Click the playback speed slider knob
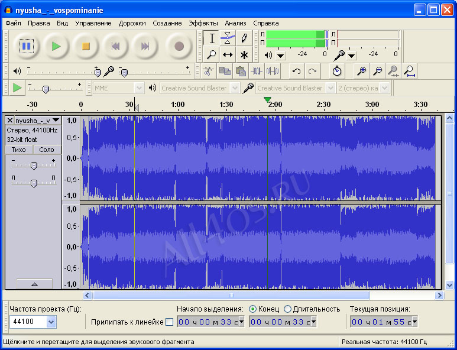The width and height of the screenshot is (457, 350). [x=46, y=89]
